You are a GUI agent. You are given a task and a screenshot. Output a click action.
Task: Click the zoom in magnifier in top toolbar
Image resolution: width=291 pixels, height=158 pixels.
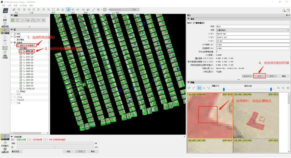(x=43, y=10)
